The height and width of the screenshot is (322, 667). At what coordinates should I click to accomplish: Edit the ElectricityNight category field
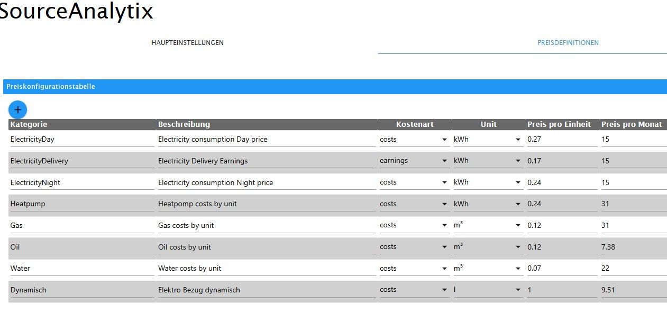tap(82, 182)
